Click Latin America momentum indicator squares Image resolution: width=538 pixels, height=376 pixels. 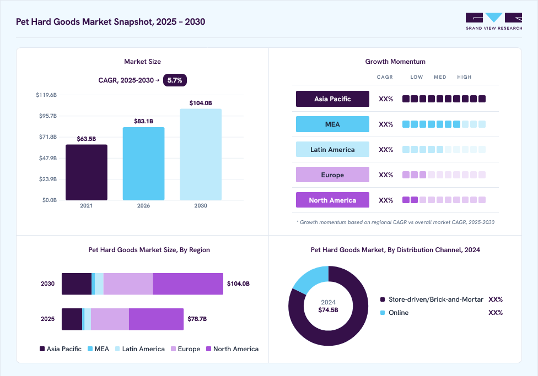coord(444,149)
